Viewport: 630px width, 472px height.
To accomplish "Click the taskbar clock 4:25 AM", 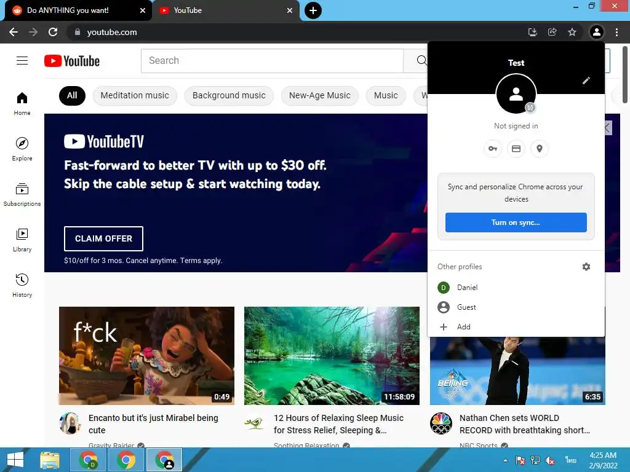I will (x=603, y=460).
